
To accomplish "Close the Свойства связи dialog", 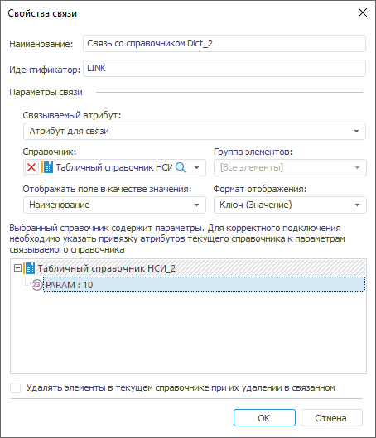I will pyautogui.click(x=362, y=13).
